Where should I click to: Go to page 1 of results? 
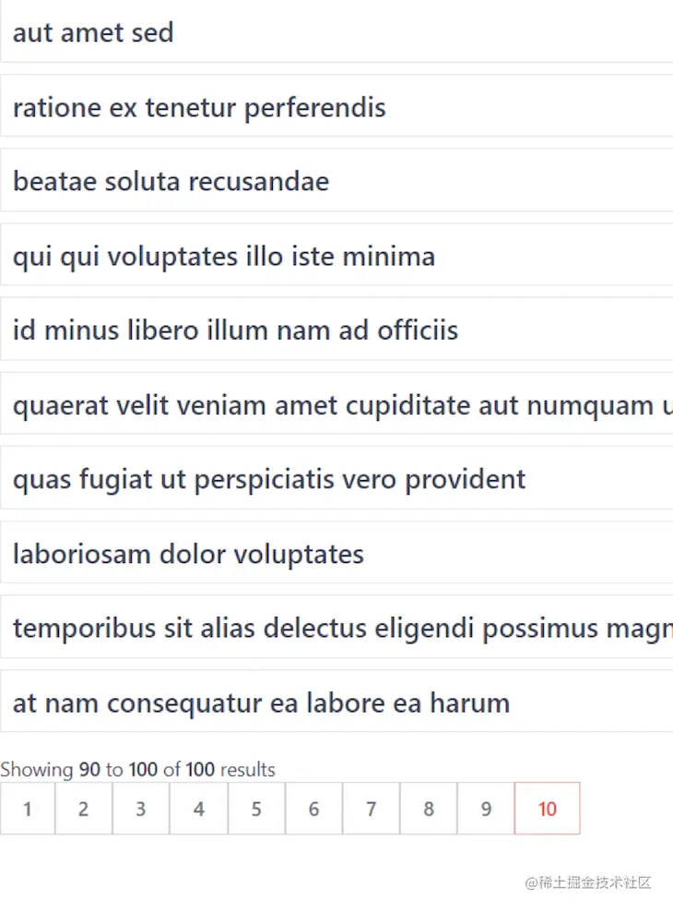coord(28,809)
